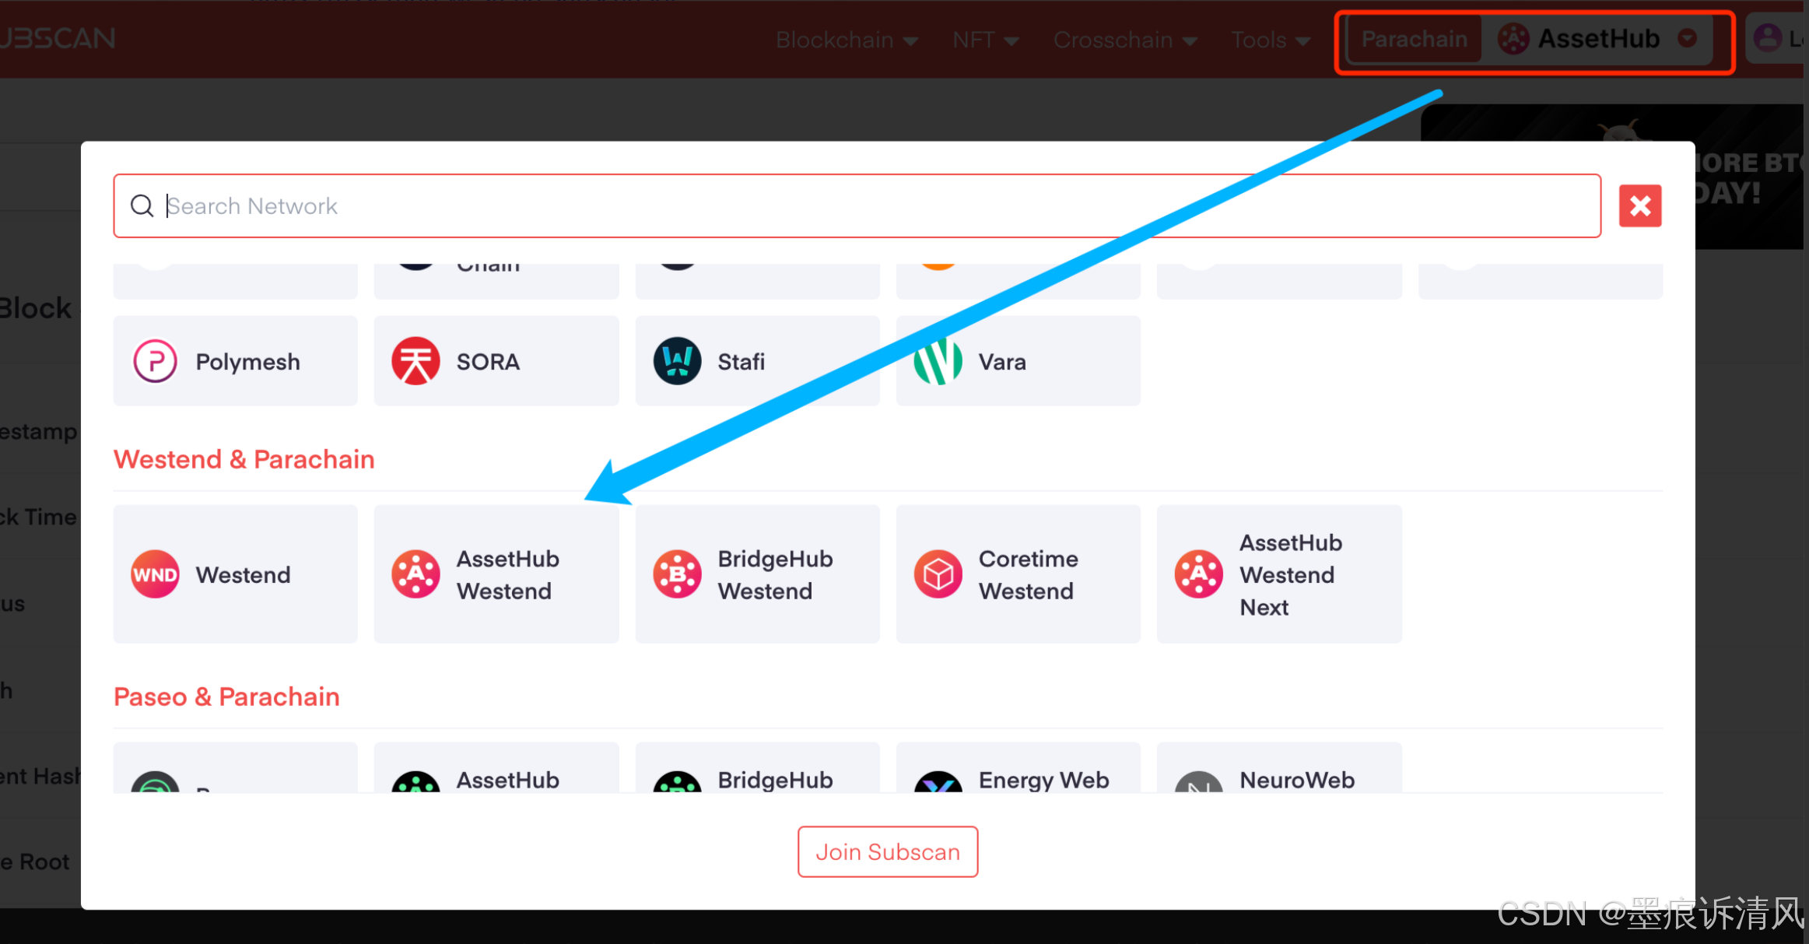The height and width of the screenshot is (944, 1809).
Task: Click the NeuroWeb logo icon
Action: [x=1198, y=782]
